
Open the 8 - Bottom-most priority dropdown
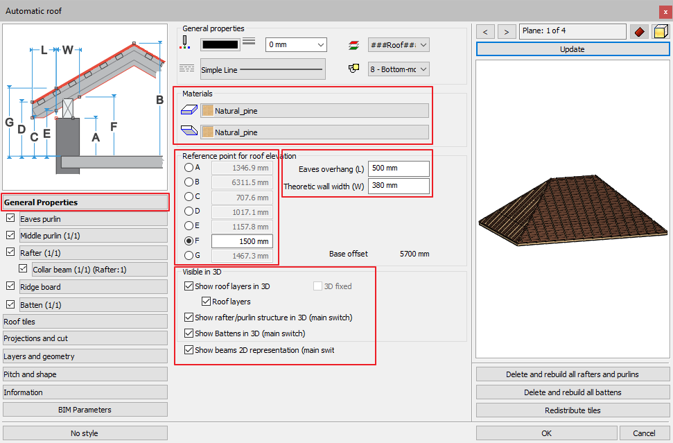click(399, 69)
